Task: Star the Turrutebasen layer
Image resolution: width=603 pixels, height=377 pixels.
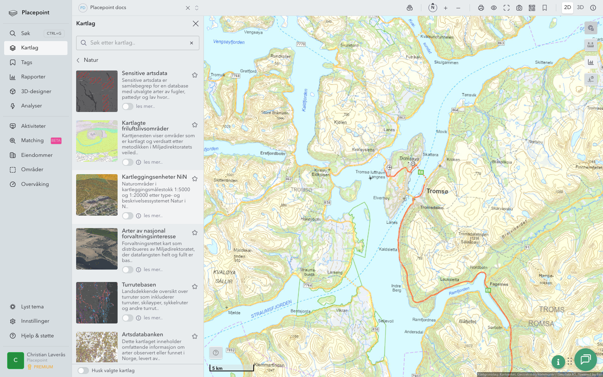Action: (x=195, y=287)
